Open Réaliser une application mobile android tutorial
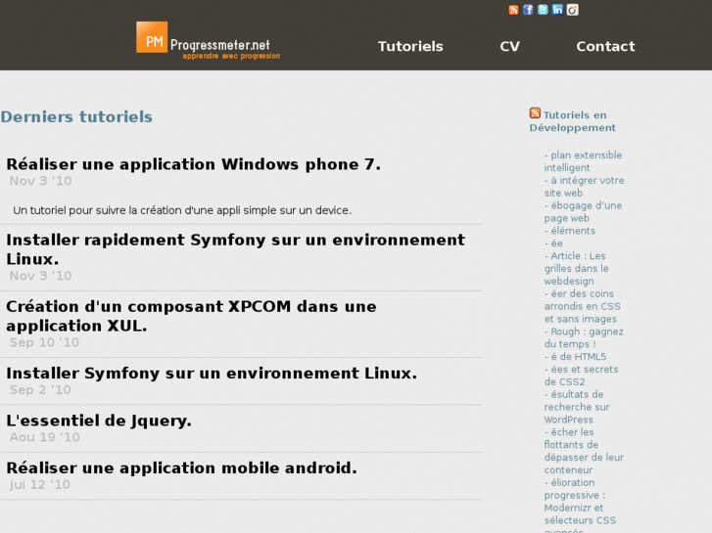Image resolution: width=712 pixels, height=533 pixels. click(181, 467)
